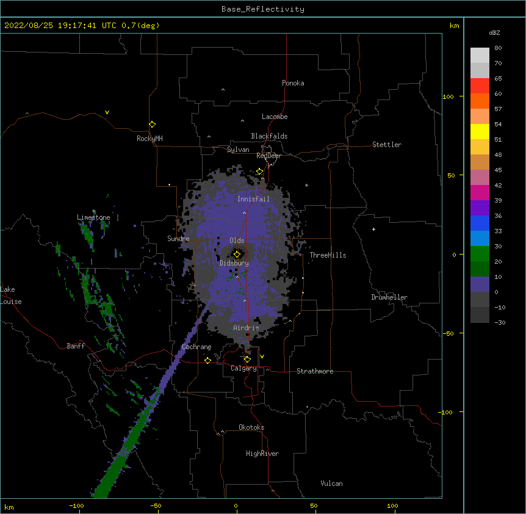Screen dimensions: 526x514
Task: Click the yellow V marker northwest of RockyMH
Action: point(107,112)
